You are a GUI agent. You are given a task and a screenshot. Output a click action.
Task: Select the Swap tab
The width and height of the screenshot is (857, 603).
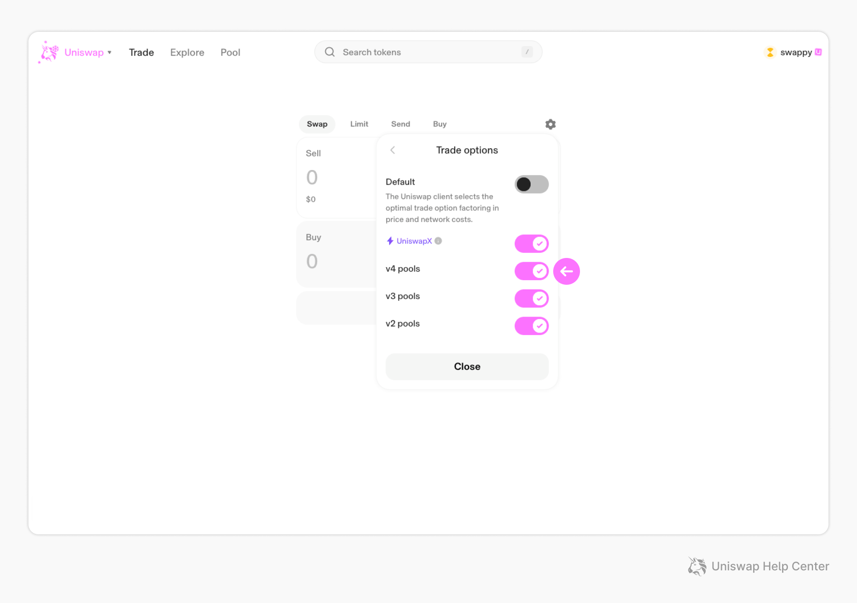pos(317,124)
